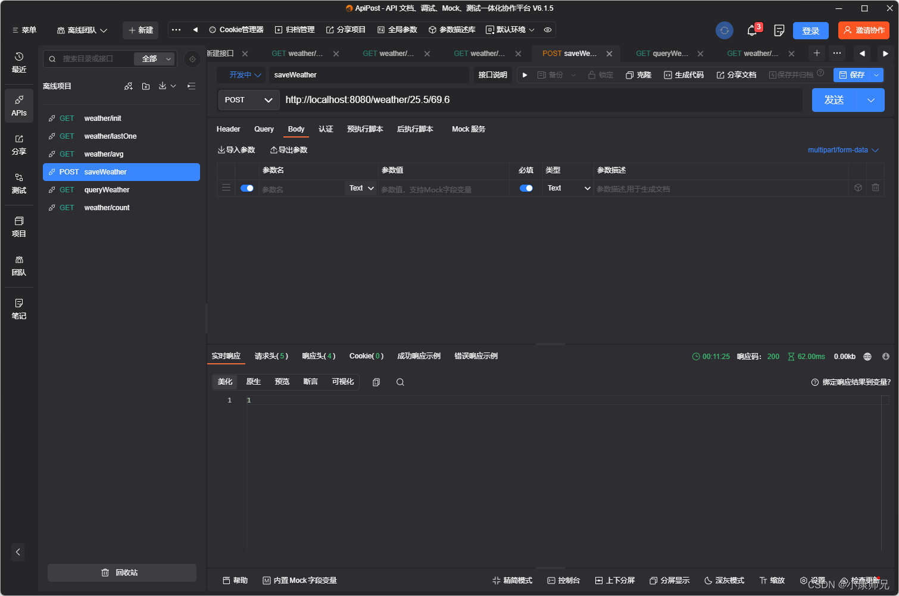
Task: Open the send button arrow dropdown
Action: (x=871, y=100)
